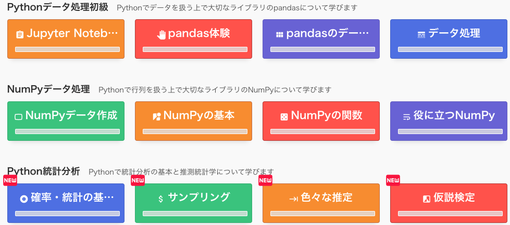Click the shapes icon beside NumPyの基本
This screenshot has width=510, height=225.
[156, 117]
